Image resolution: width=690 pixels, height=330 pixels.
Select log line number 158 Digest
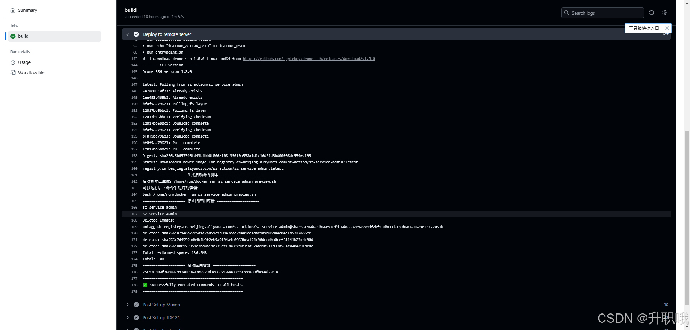(x=134, y=156)
